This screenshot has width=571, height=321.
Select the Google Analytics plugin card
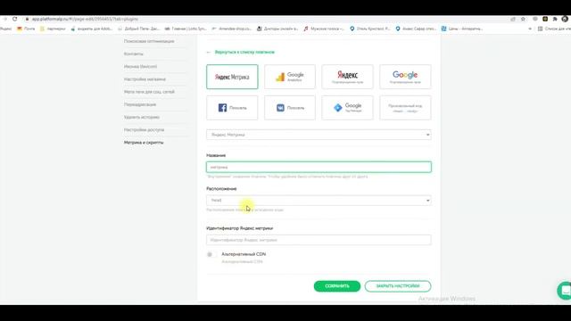[x=290, y=77]
